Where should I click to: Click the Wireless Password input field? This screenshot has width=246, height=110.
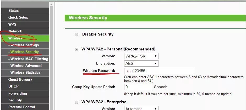tap(159, 71)
